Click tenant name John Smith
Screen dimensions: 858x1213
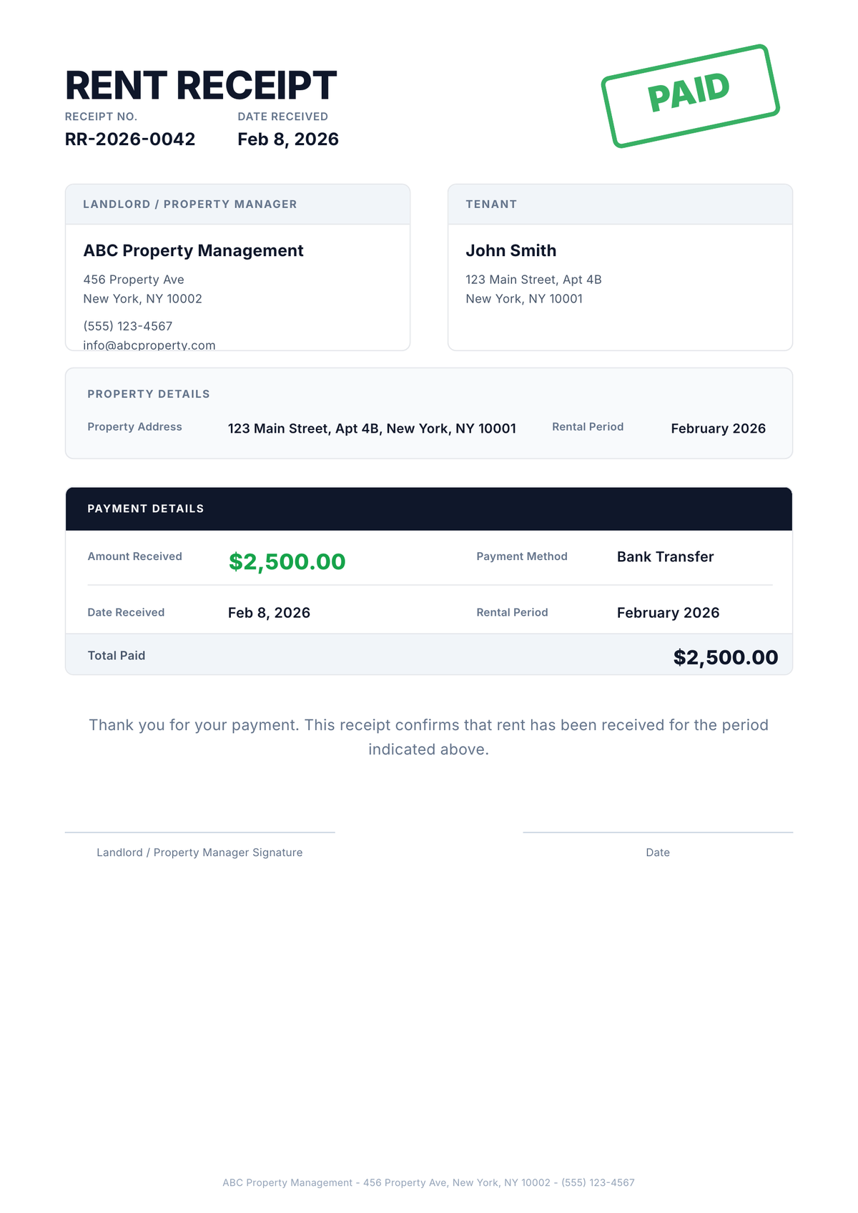[511, 250]
